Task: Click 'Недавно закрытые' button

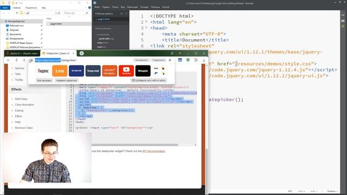Action: tap(66, 81)
